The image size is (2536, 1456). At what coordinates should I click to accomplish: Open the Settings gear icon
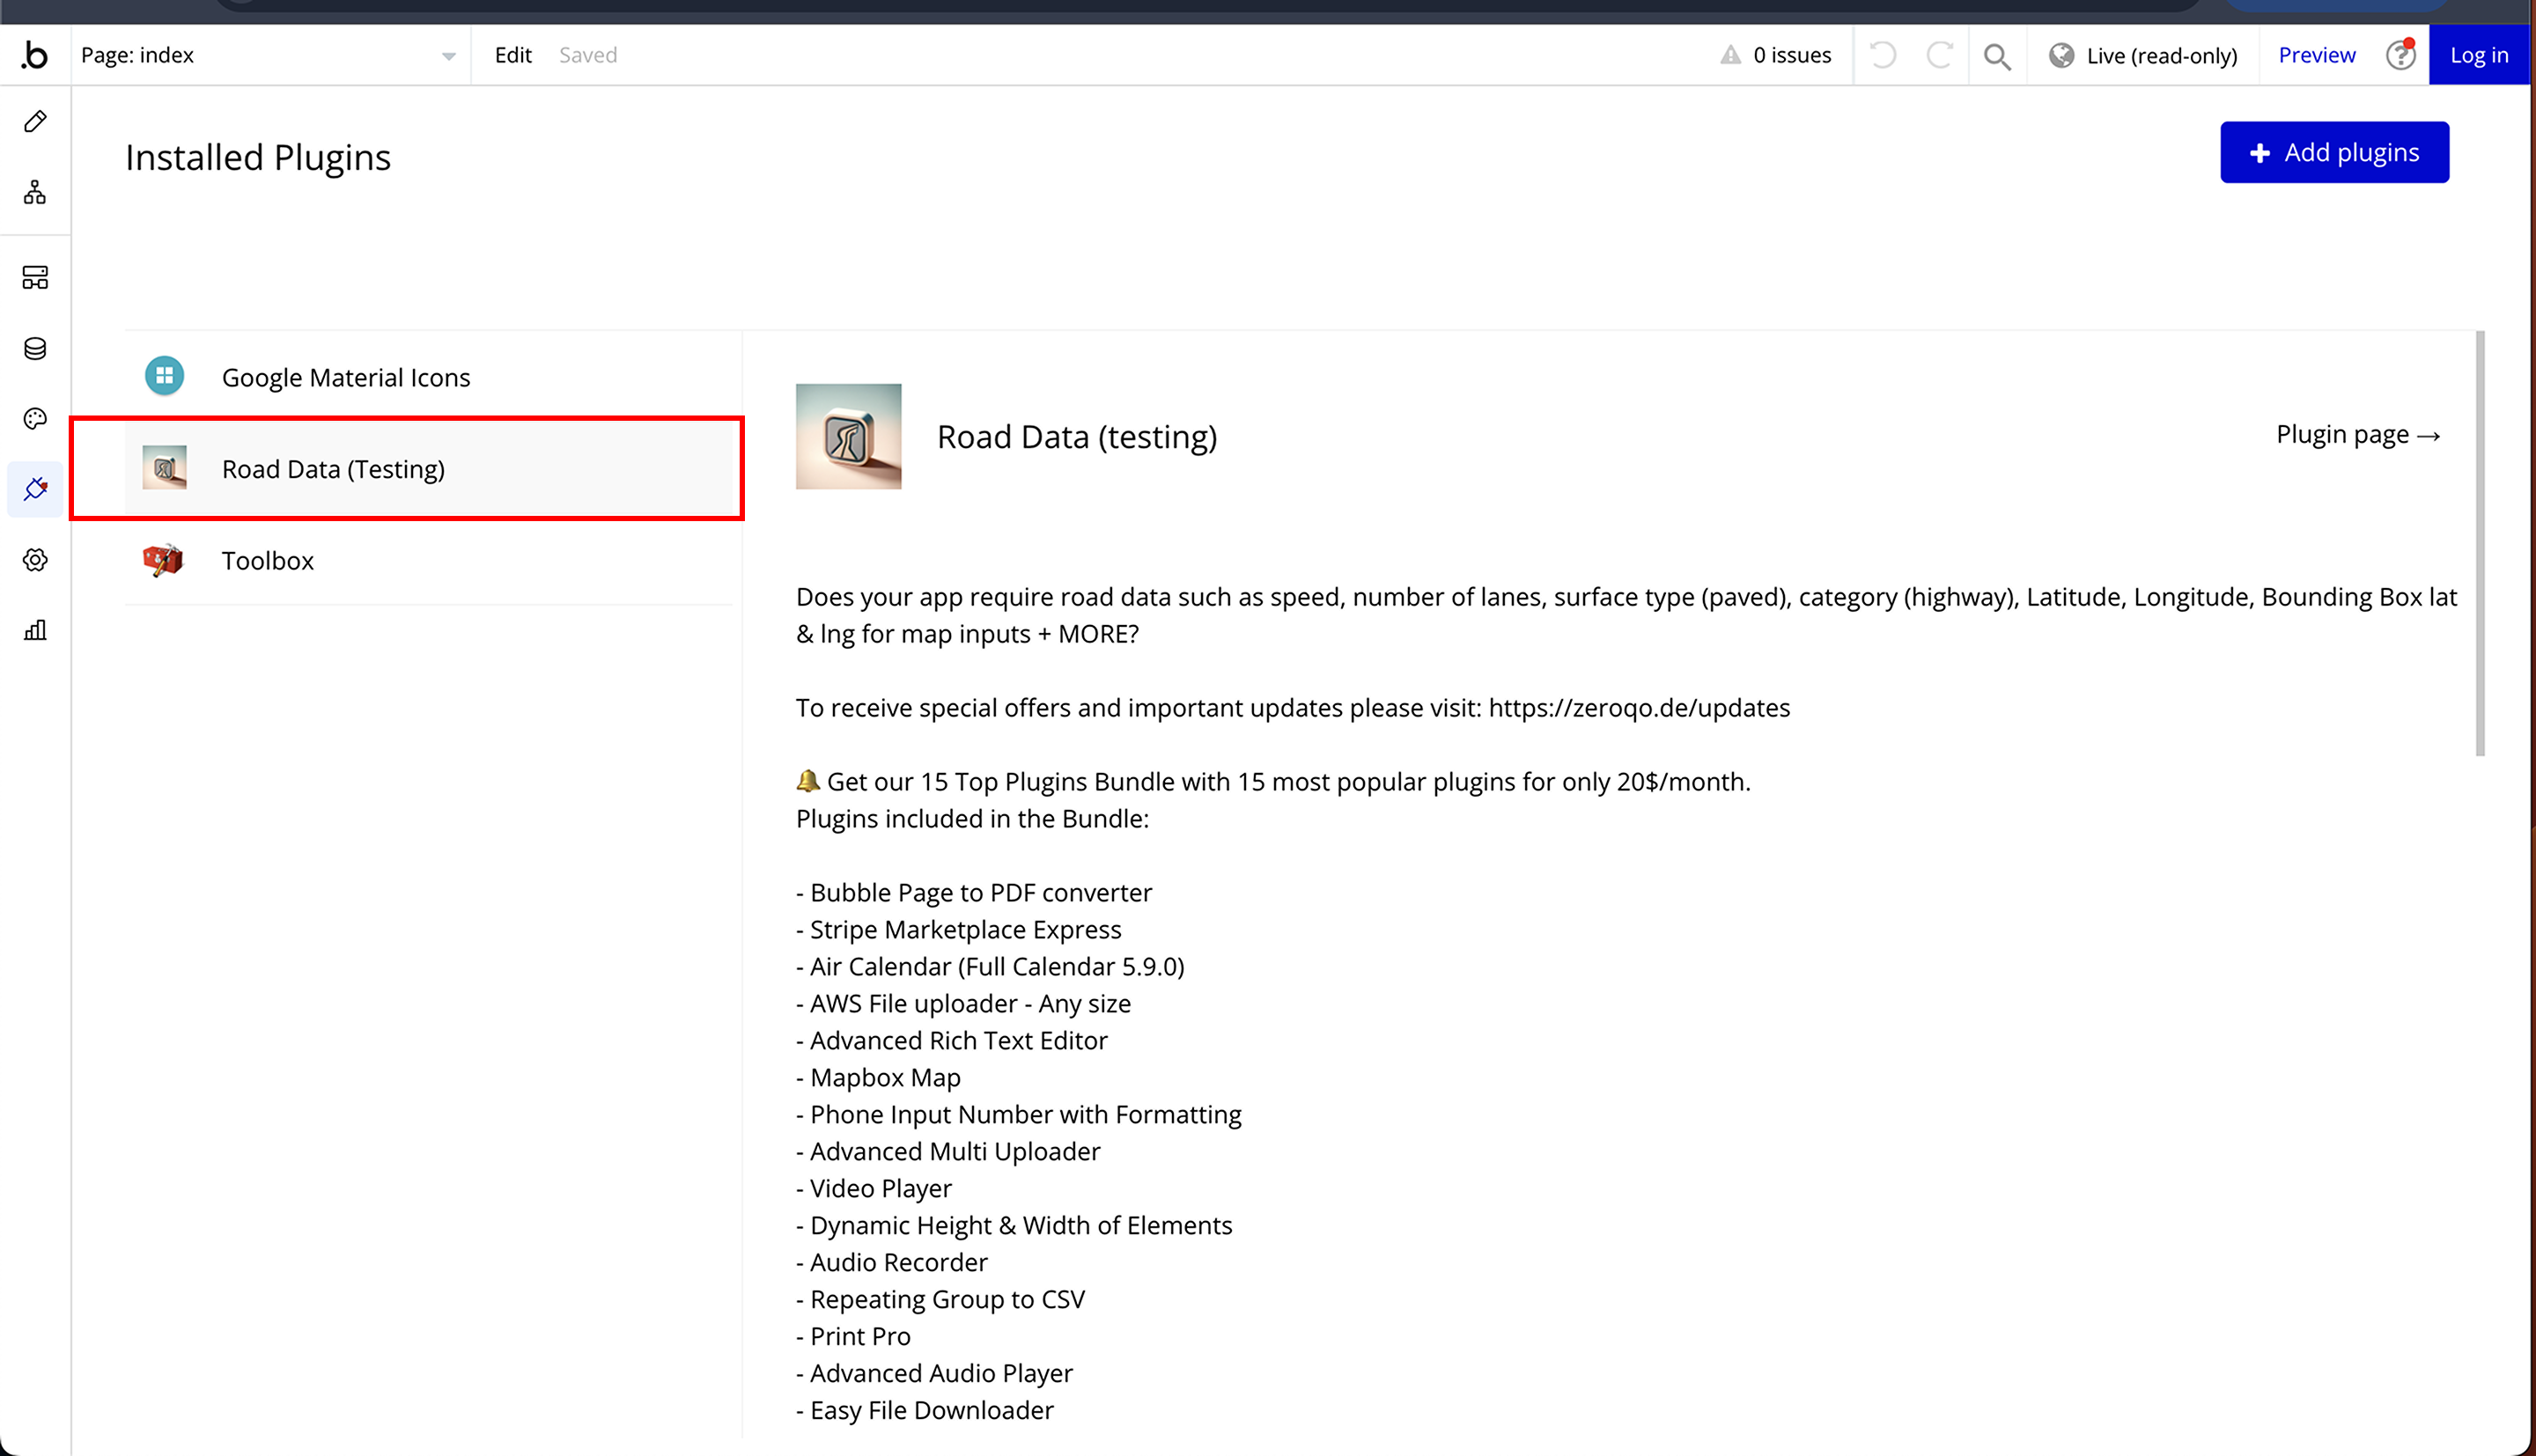tap(35, 560)
